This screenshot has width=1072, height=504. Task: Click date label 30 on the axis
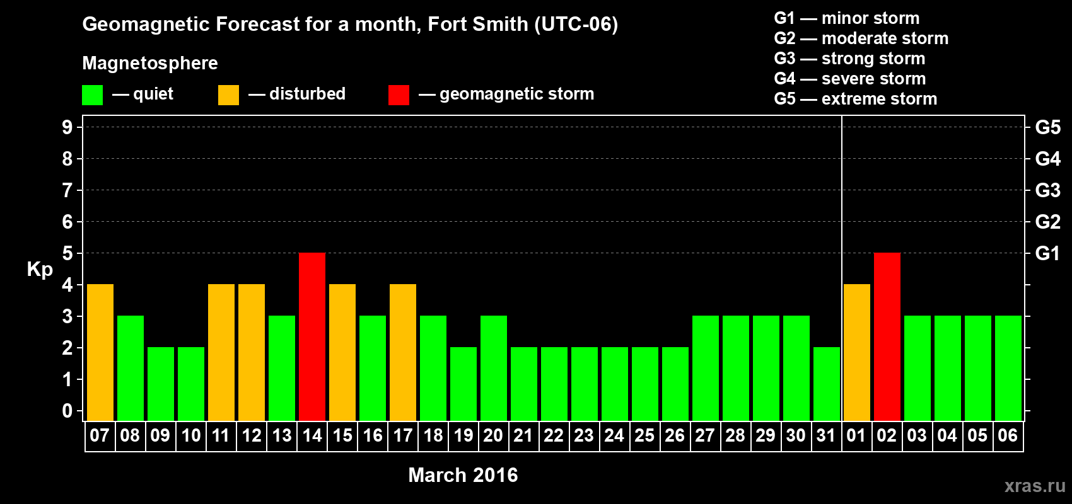[796, 435]
